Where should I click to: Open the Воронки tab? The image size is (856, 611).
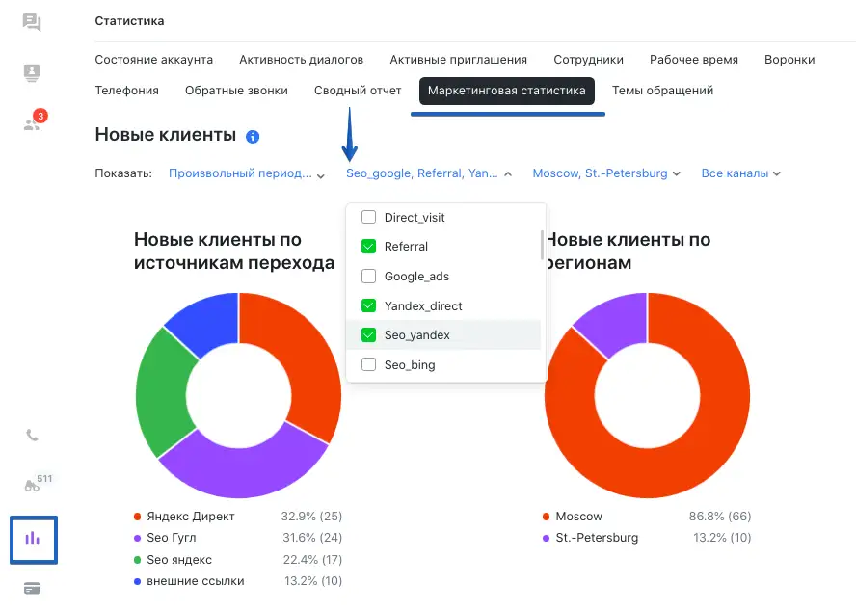pyautogui.click(x=789, y=60)
